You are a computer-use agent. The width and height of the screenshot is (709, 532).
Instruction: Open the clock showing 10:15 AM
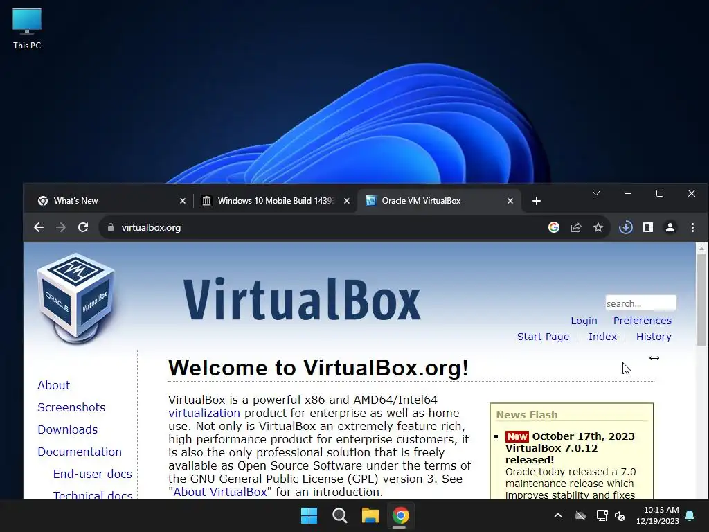pos(658,515)
